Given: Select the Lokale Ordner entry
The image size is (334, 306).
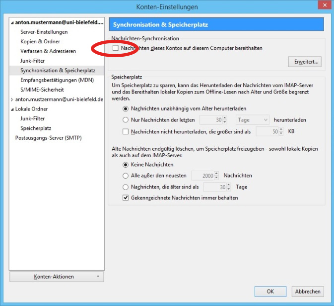Looking at the screenshot, I should (x=32, y=109).
